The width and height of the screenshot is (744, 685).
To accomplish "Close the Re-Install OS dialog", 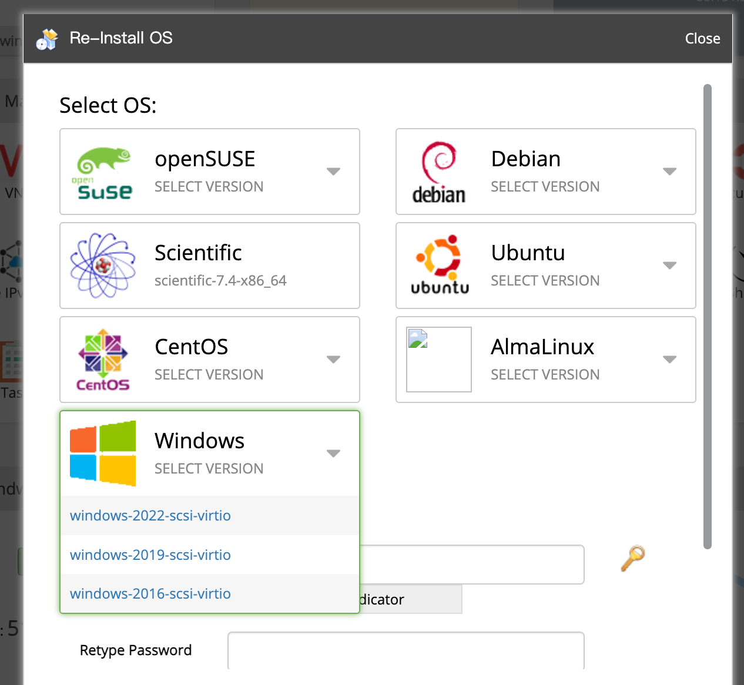I will [x=702, y=39].
